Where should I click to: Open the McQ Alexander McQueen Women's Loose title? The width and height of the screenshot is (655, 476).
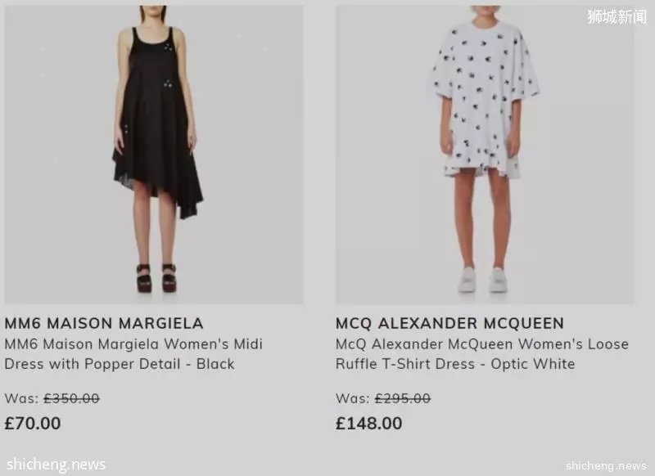tap(482, 344)
